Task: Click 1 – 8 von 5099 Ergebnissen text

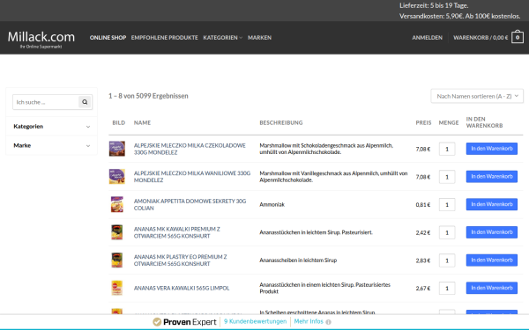Action: (148, 96)
